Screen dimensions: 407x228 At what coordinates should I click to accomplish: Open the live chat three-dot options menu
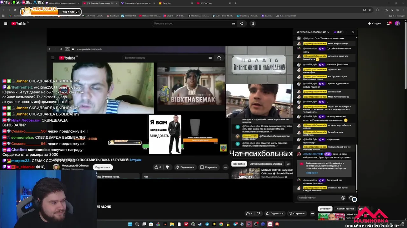point(347,32)
